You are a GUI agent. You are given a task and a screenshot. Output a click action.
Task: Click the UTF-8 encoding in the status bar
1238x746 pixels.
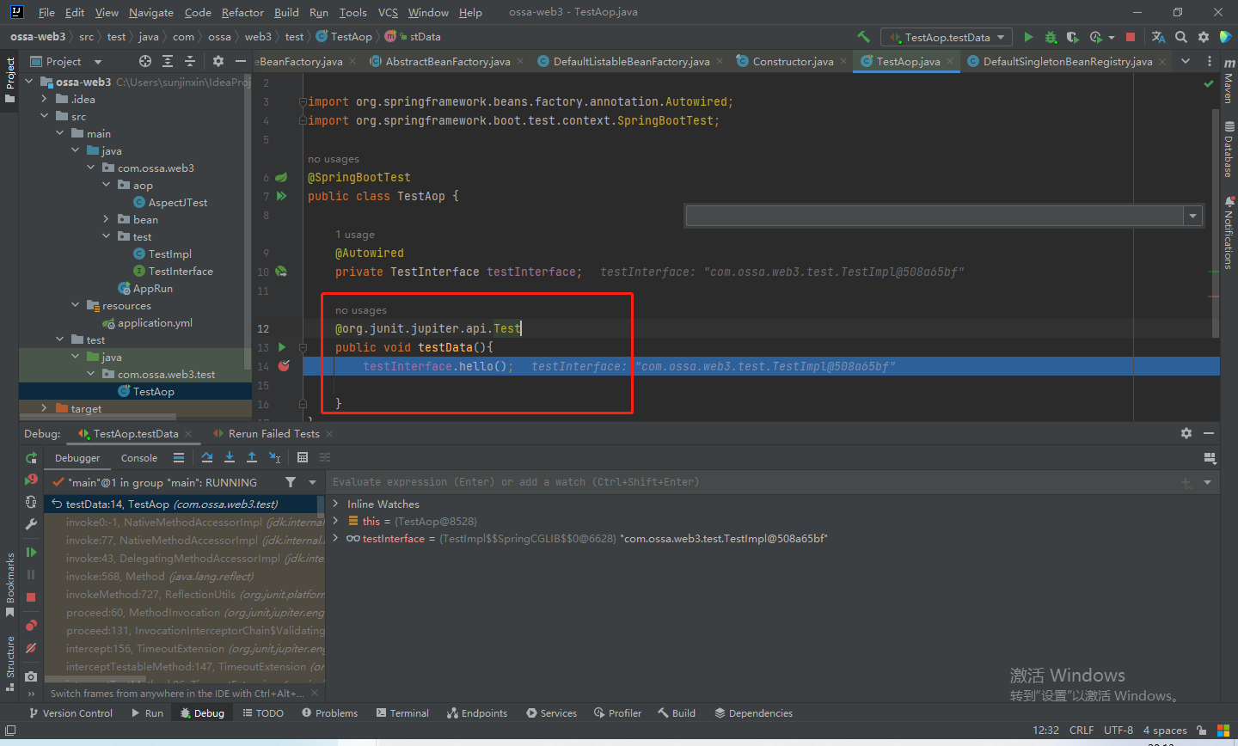click(1118, 730)
